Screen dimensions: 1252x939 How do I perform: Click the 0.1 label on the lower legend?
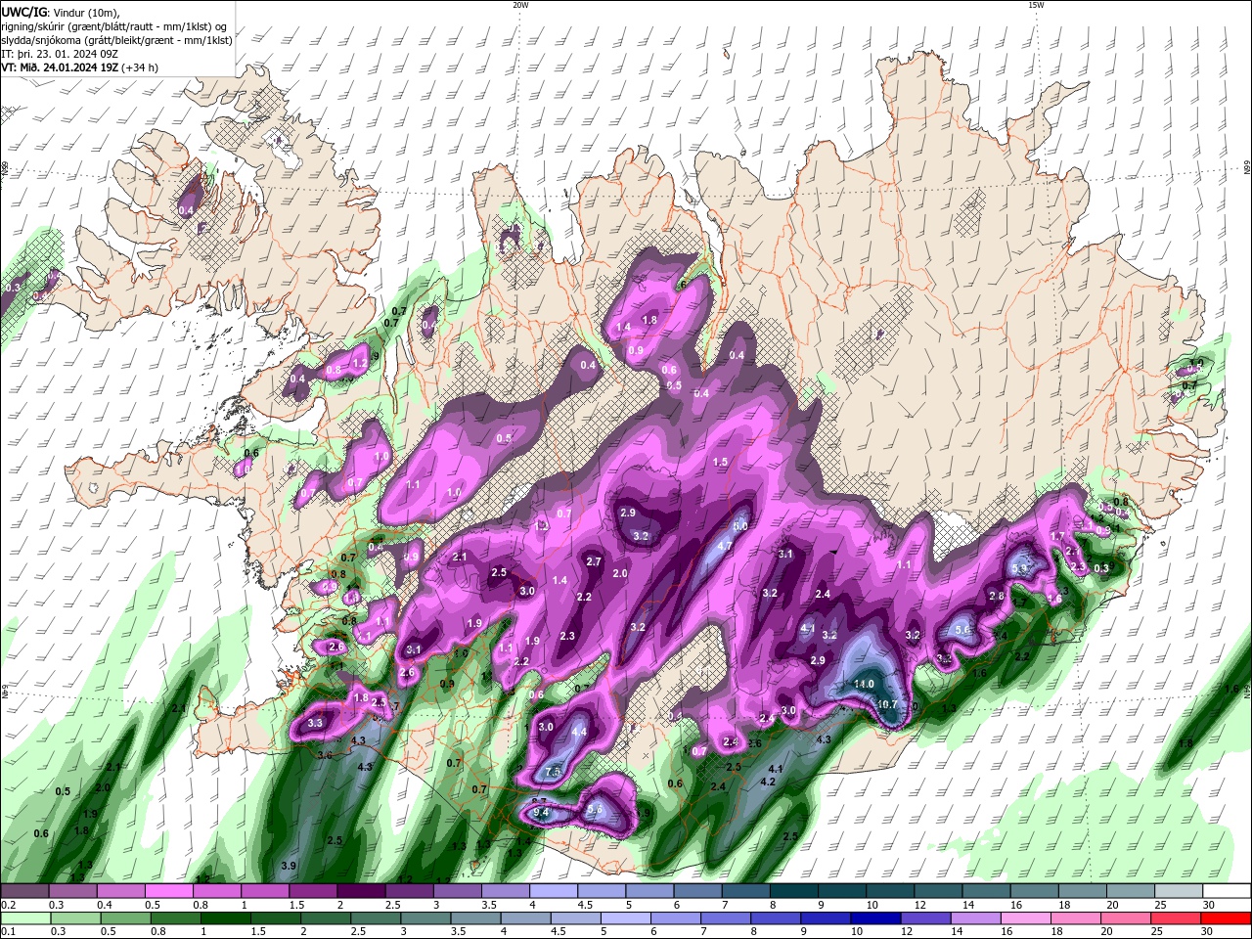[x=9, y=933]
